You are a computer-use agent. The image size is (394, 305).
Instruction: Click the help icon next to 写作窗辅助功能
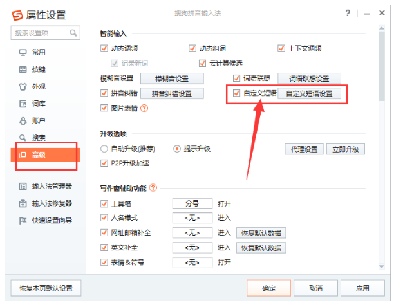click(153, 188)
